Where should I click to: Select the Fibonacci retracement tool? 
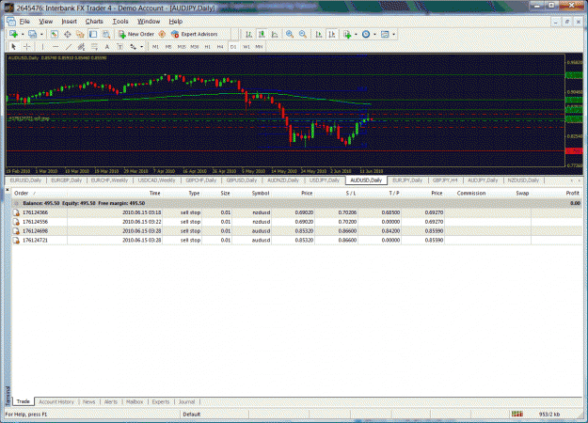pyautogui.click(x=94, y=47)
